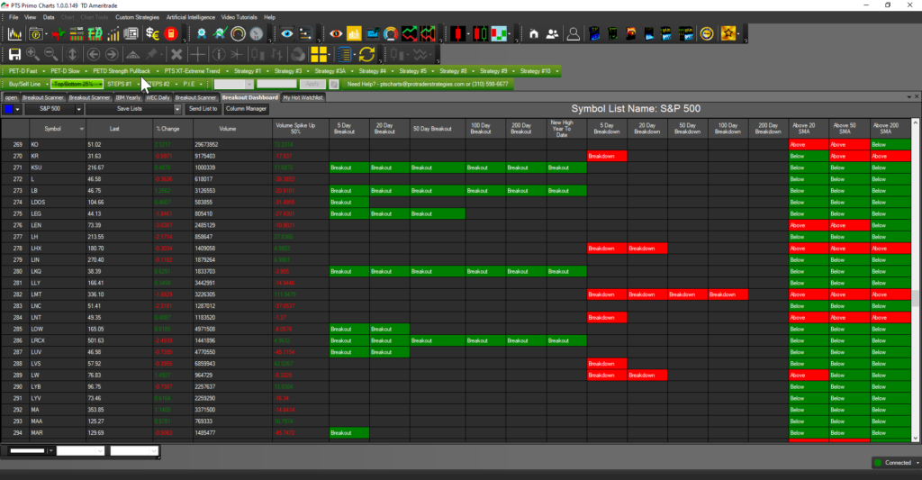
Task: Click the gold star favorites icon
Action: 728,34
